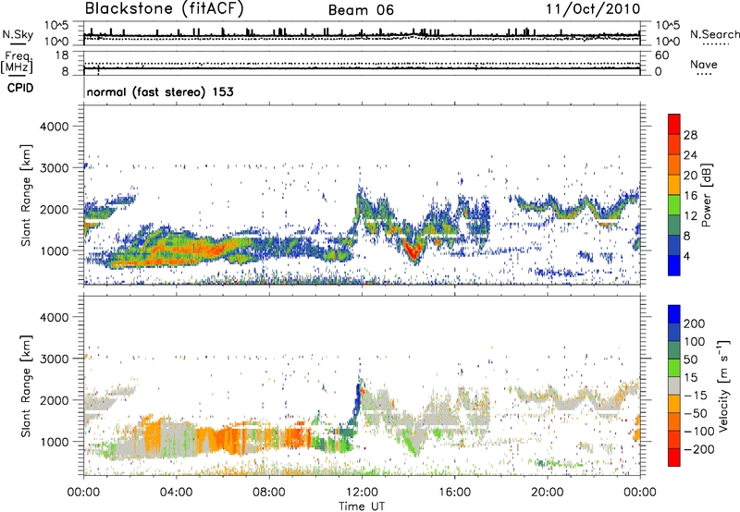Click the "200" velocity colorbar label
The height and width of the screenshot is (512, 740).
695,323
